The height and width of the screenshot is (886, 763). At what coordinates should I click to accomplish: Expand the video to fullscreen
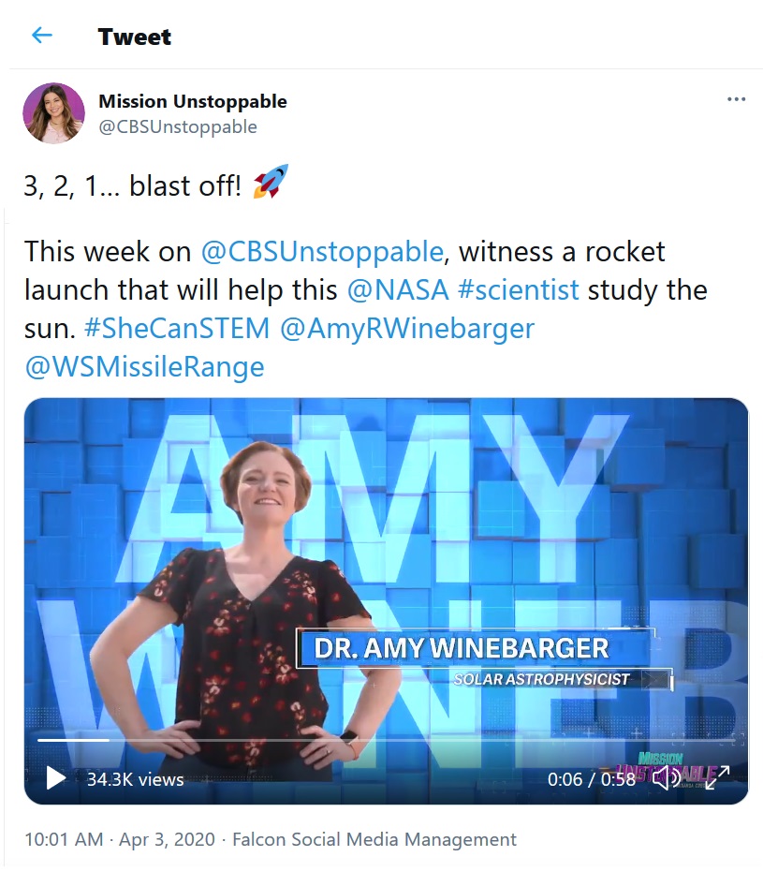tap(717, 778)
